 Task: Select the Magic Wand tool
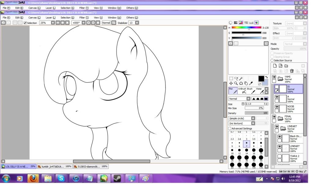coord(241,79)
